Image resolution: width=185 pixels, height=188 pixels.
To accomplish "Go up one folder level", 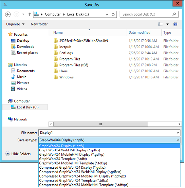I will point(30,14).
